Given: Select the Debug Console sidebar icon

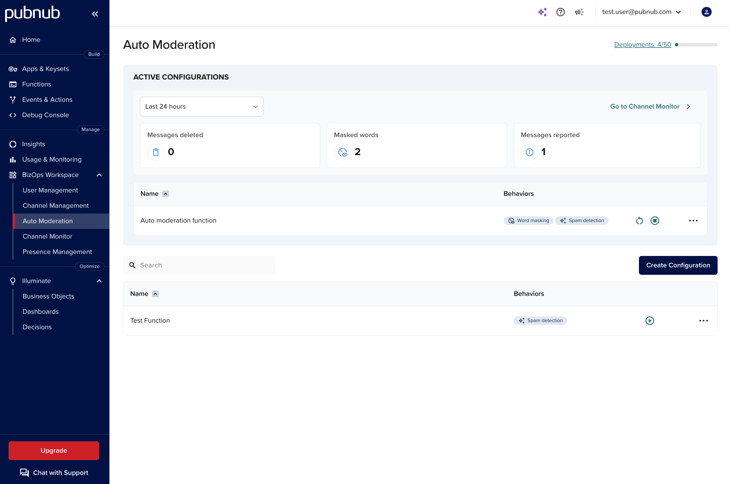Looking at the screenshot, I should pos(13,115).
